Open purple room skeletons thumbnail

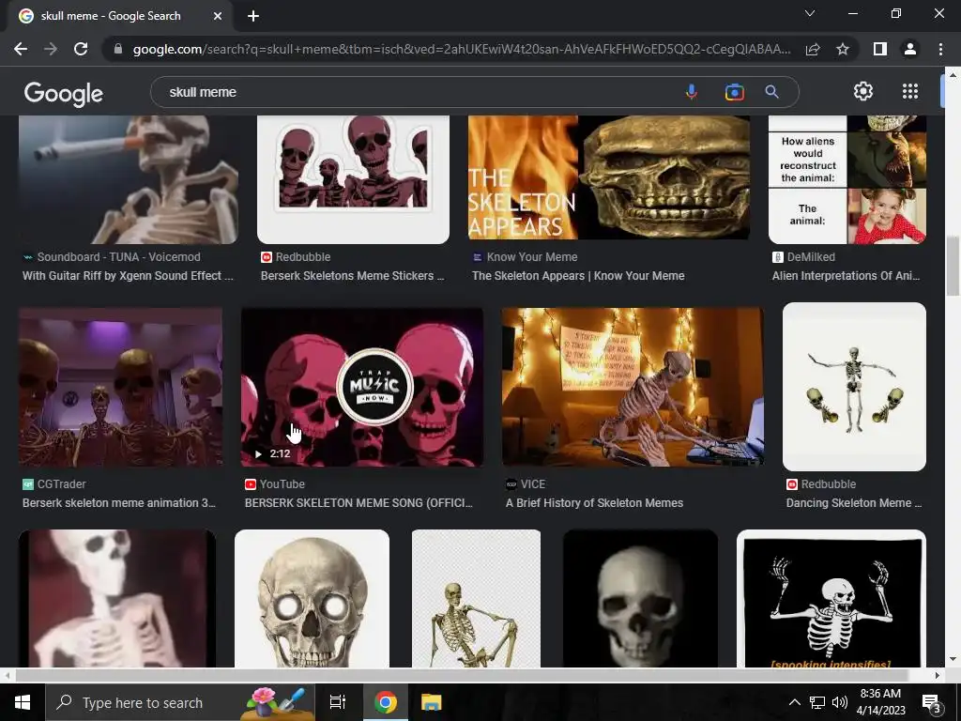120,387
